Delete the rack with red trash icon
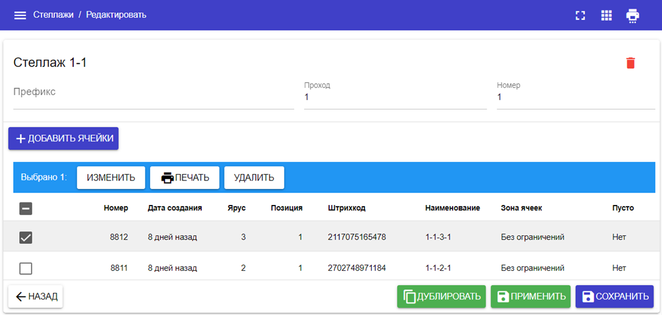 (630, 63)
